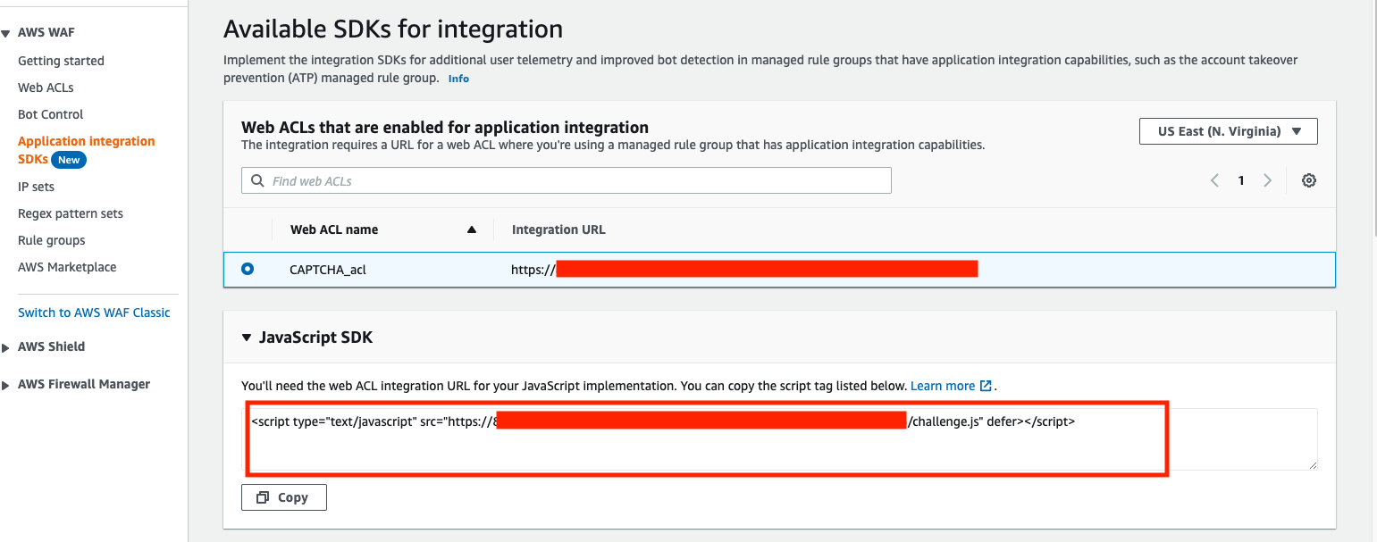Viewport: 1377px width, 542px height.
Task: Select the CAPTCHA_acl radio button
Action: (x=248, y=268)
